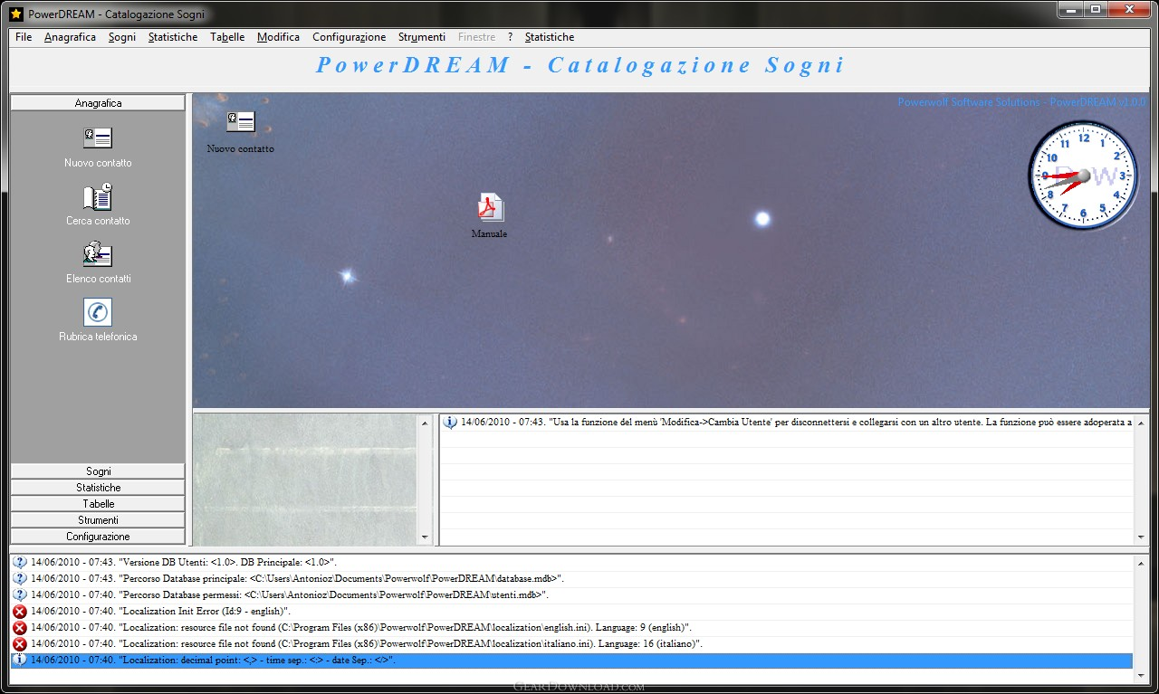1159x694 pixels.
Task: Open Nuovo contatto in the sidebar
Action: point(98,147)
